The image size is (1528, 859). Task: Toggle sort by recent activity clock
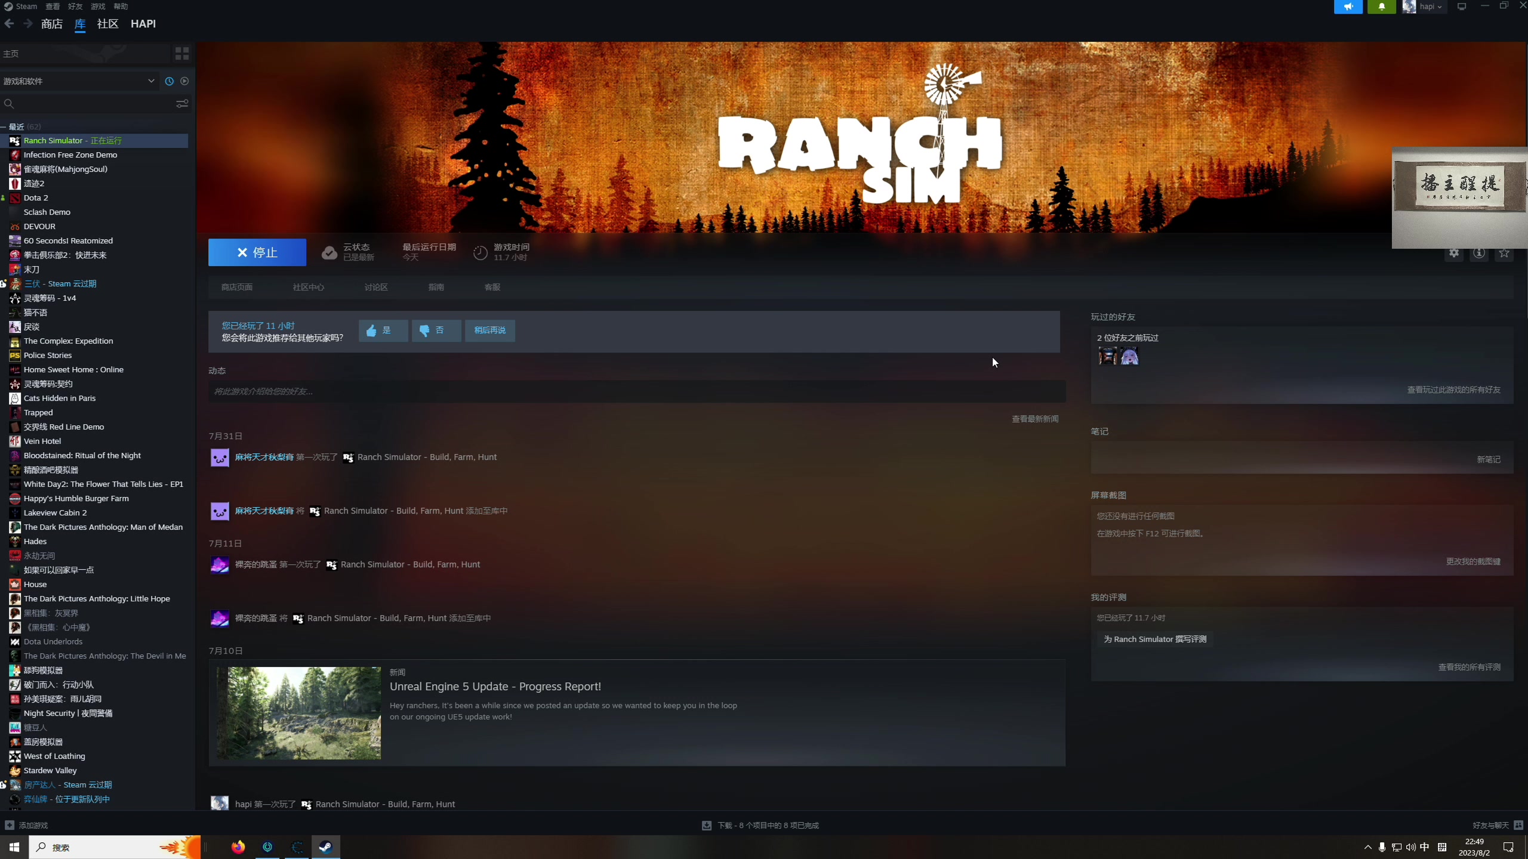click(x=170, y=81)
